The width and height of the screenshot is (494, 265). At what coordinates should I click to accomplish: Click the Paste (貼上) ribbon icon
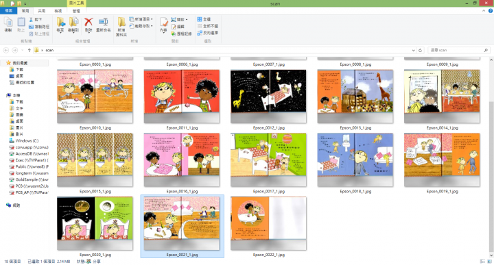[x=21, y=25]
